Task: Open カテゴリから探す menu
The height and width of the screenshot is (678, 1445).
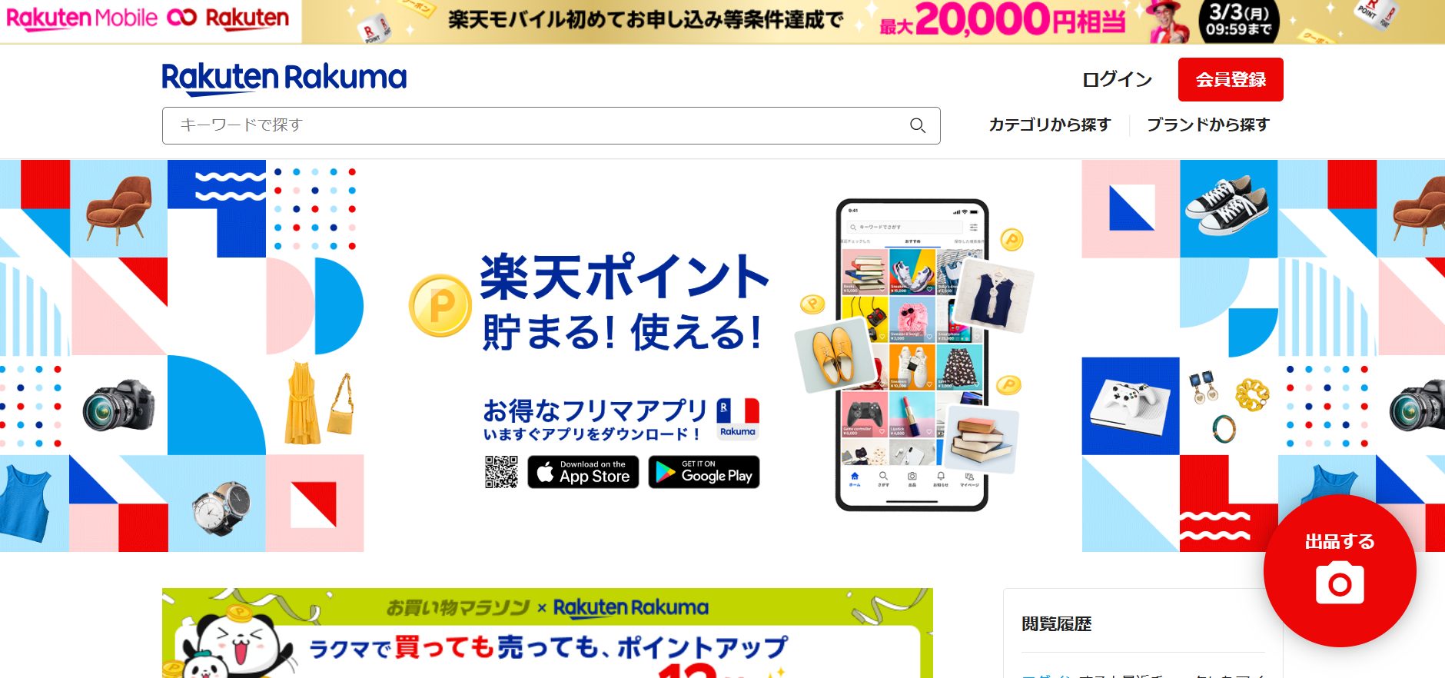Action: pos(1050,125)
